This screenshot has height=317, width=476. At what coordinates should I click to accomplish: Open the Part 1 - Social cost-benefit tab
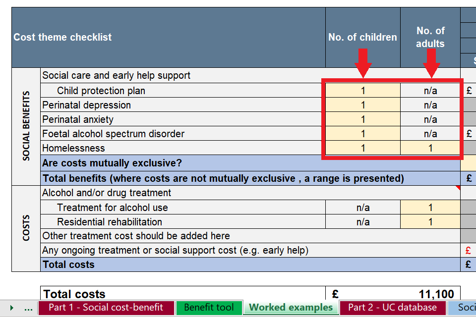(106, 308)
